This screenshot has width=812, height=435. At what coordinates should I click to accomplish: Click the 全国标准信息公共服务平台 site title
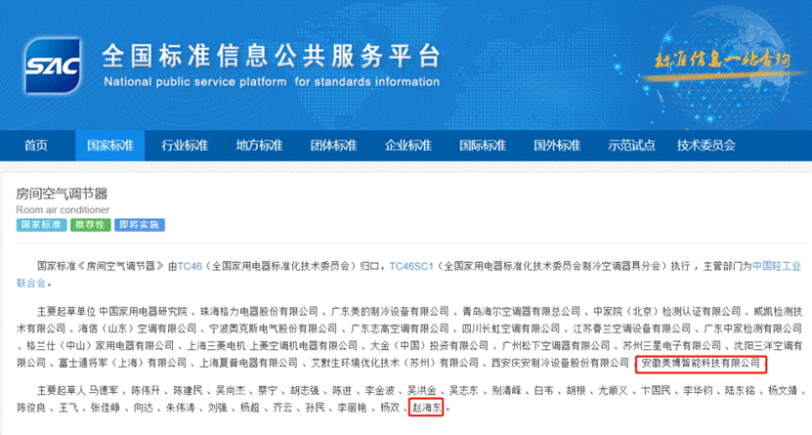click(271, 56)
